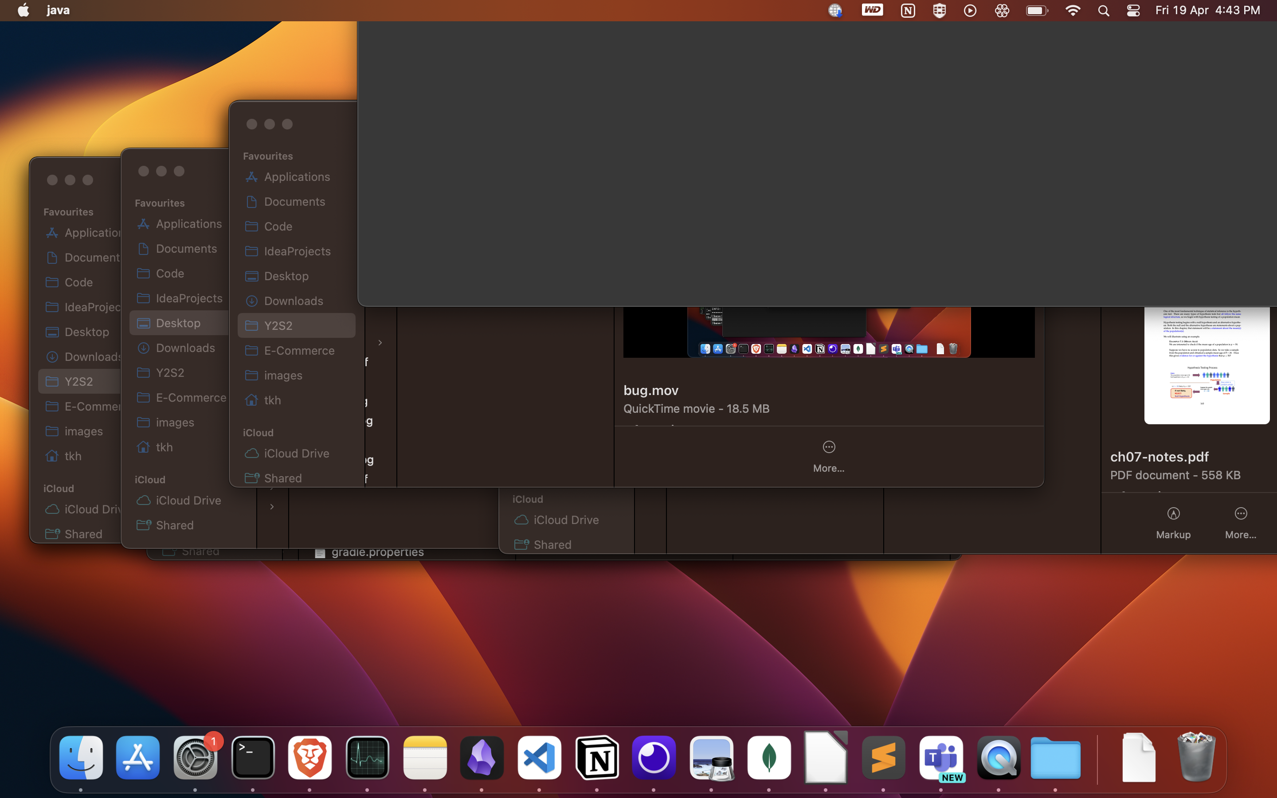
Task: Open Trash in the dock
Action: tap(1196, 758)
